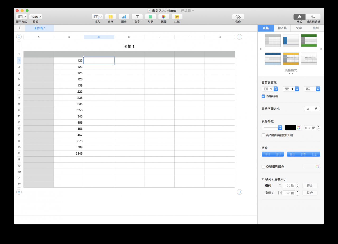The height and width of the screenshot is (244, 338).
Task: Collapse the 橫列和直欄大小 section triangle
Action: tap(263, 179)
